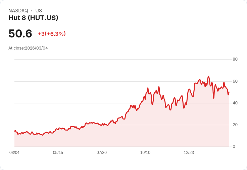
Task: Click the 0 label on price axis
Action: pos(234,147)
